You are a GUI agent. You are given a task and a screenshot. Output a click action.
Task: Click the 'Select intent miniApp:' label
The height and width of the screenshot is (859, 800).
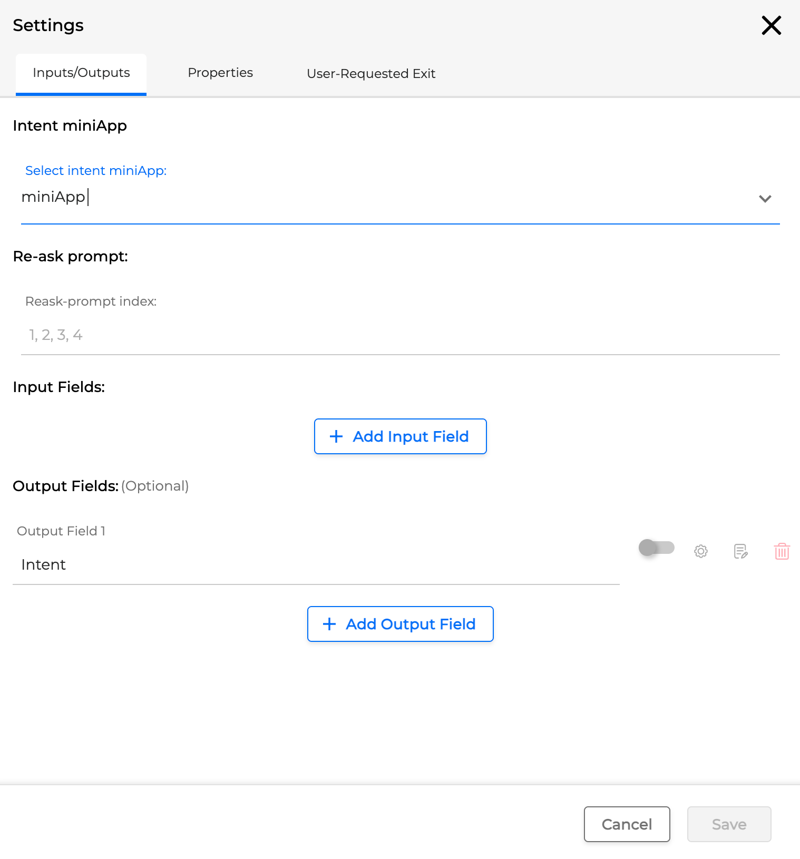pyautogui.click(x=96, y=171)
